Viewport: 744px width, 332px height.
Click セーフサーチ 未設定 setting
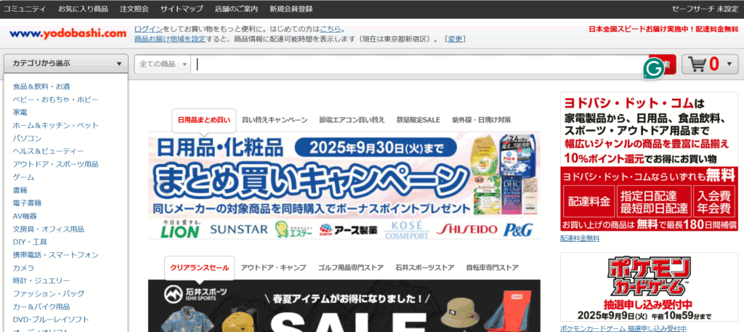pos(705,9)
